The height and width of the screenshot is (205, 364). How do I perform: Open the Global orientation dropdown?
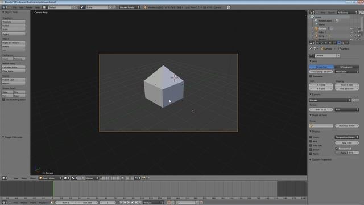[92, 178]
